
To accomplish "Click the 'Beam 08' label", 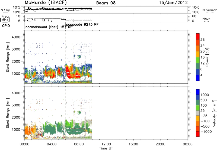I will (106, 3).
